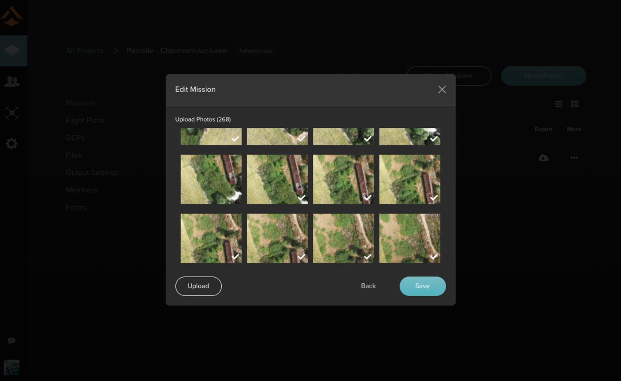
Task: Open Missions in the project side menu
Action: point(80,103)
